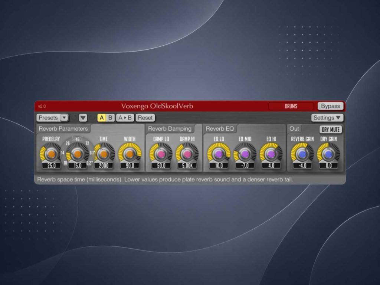The width and height of the screenshot is (380, 285).
Task: Click the Predelay knob
Action: pyautogui.click(x=51, y=154)
